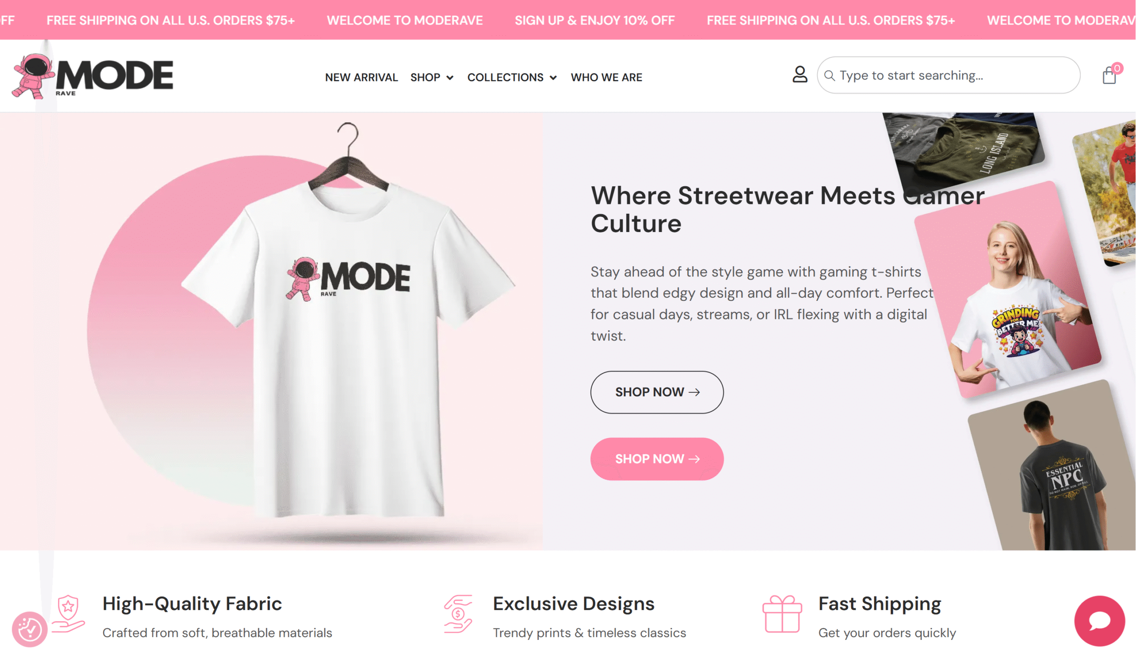
Task: Click the pink SHOP NOW button
Action: 657,459
